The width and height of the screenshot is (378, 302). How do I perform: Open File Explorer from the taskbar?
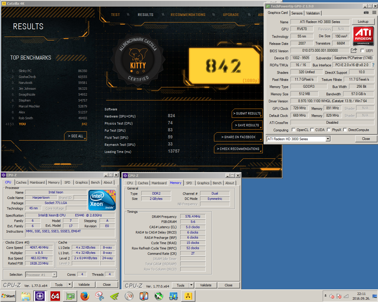(26, 296)
